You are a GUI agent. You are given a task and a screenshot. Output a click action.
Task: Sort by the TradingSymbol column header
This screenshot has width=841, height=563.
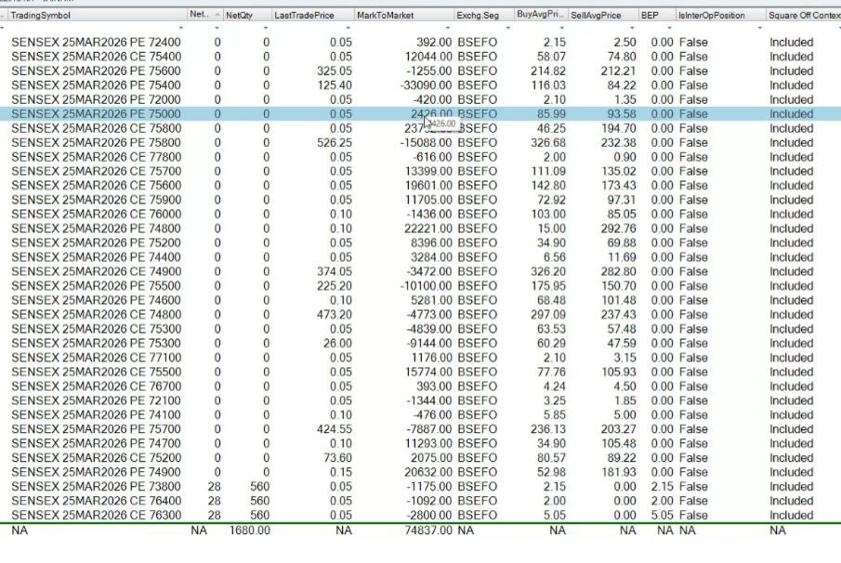pos(97,15)
